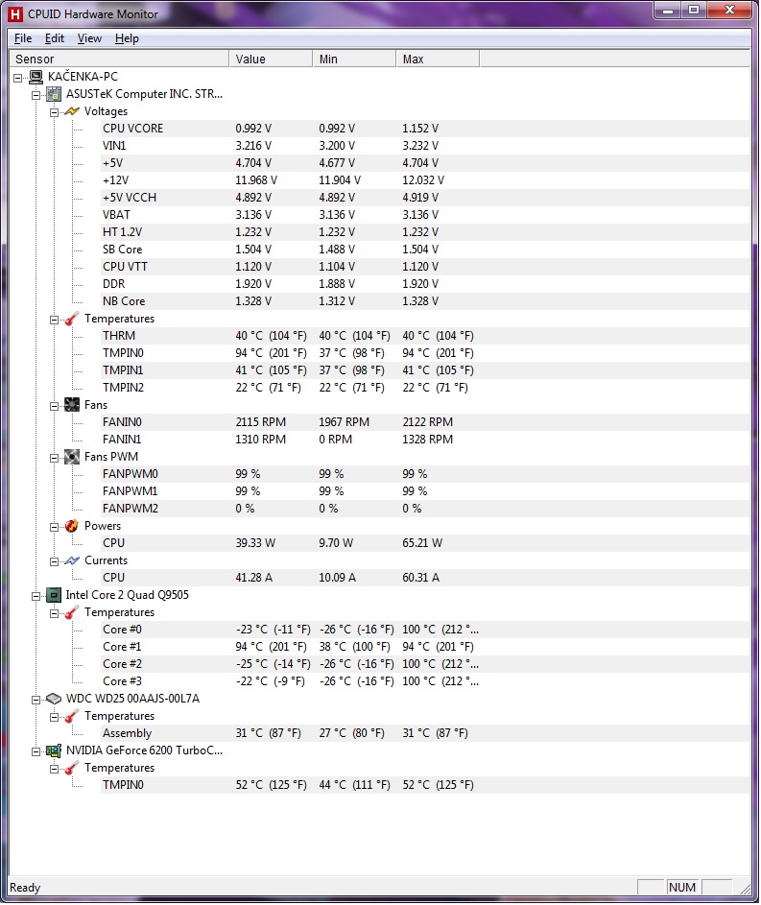Click the Currents wave icon
The image size is (761, 905).
click(72, 560)
